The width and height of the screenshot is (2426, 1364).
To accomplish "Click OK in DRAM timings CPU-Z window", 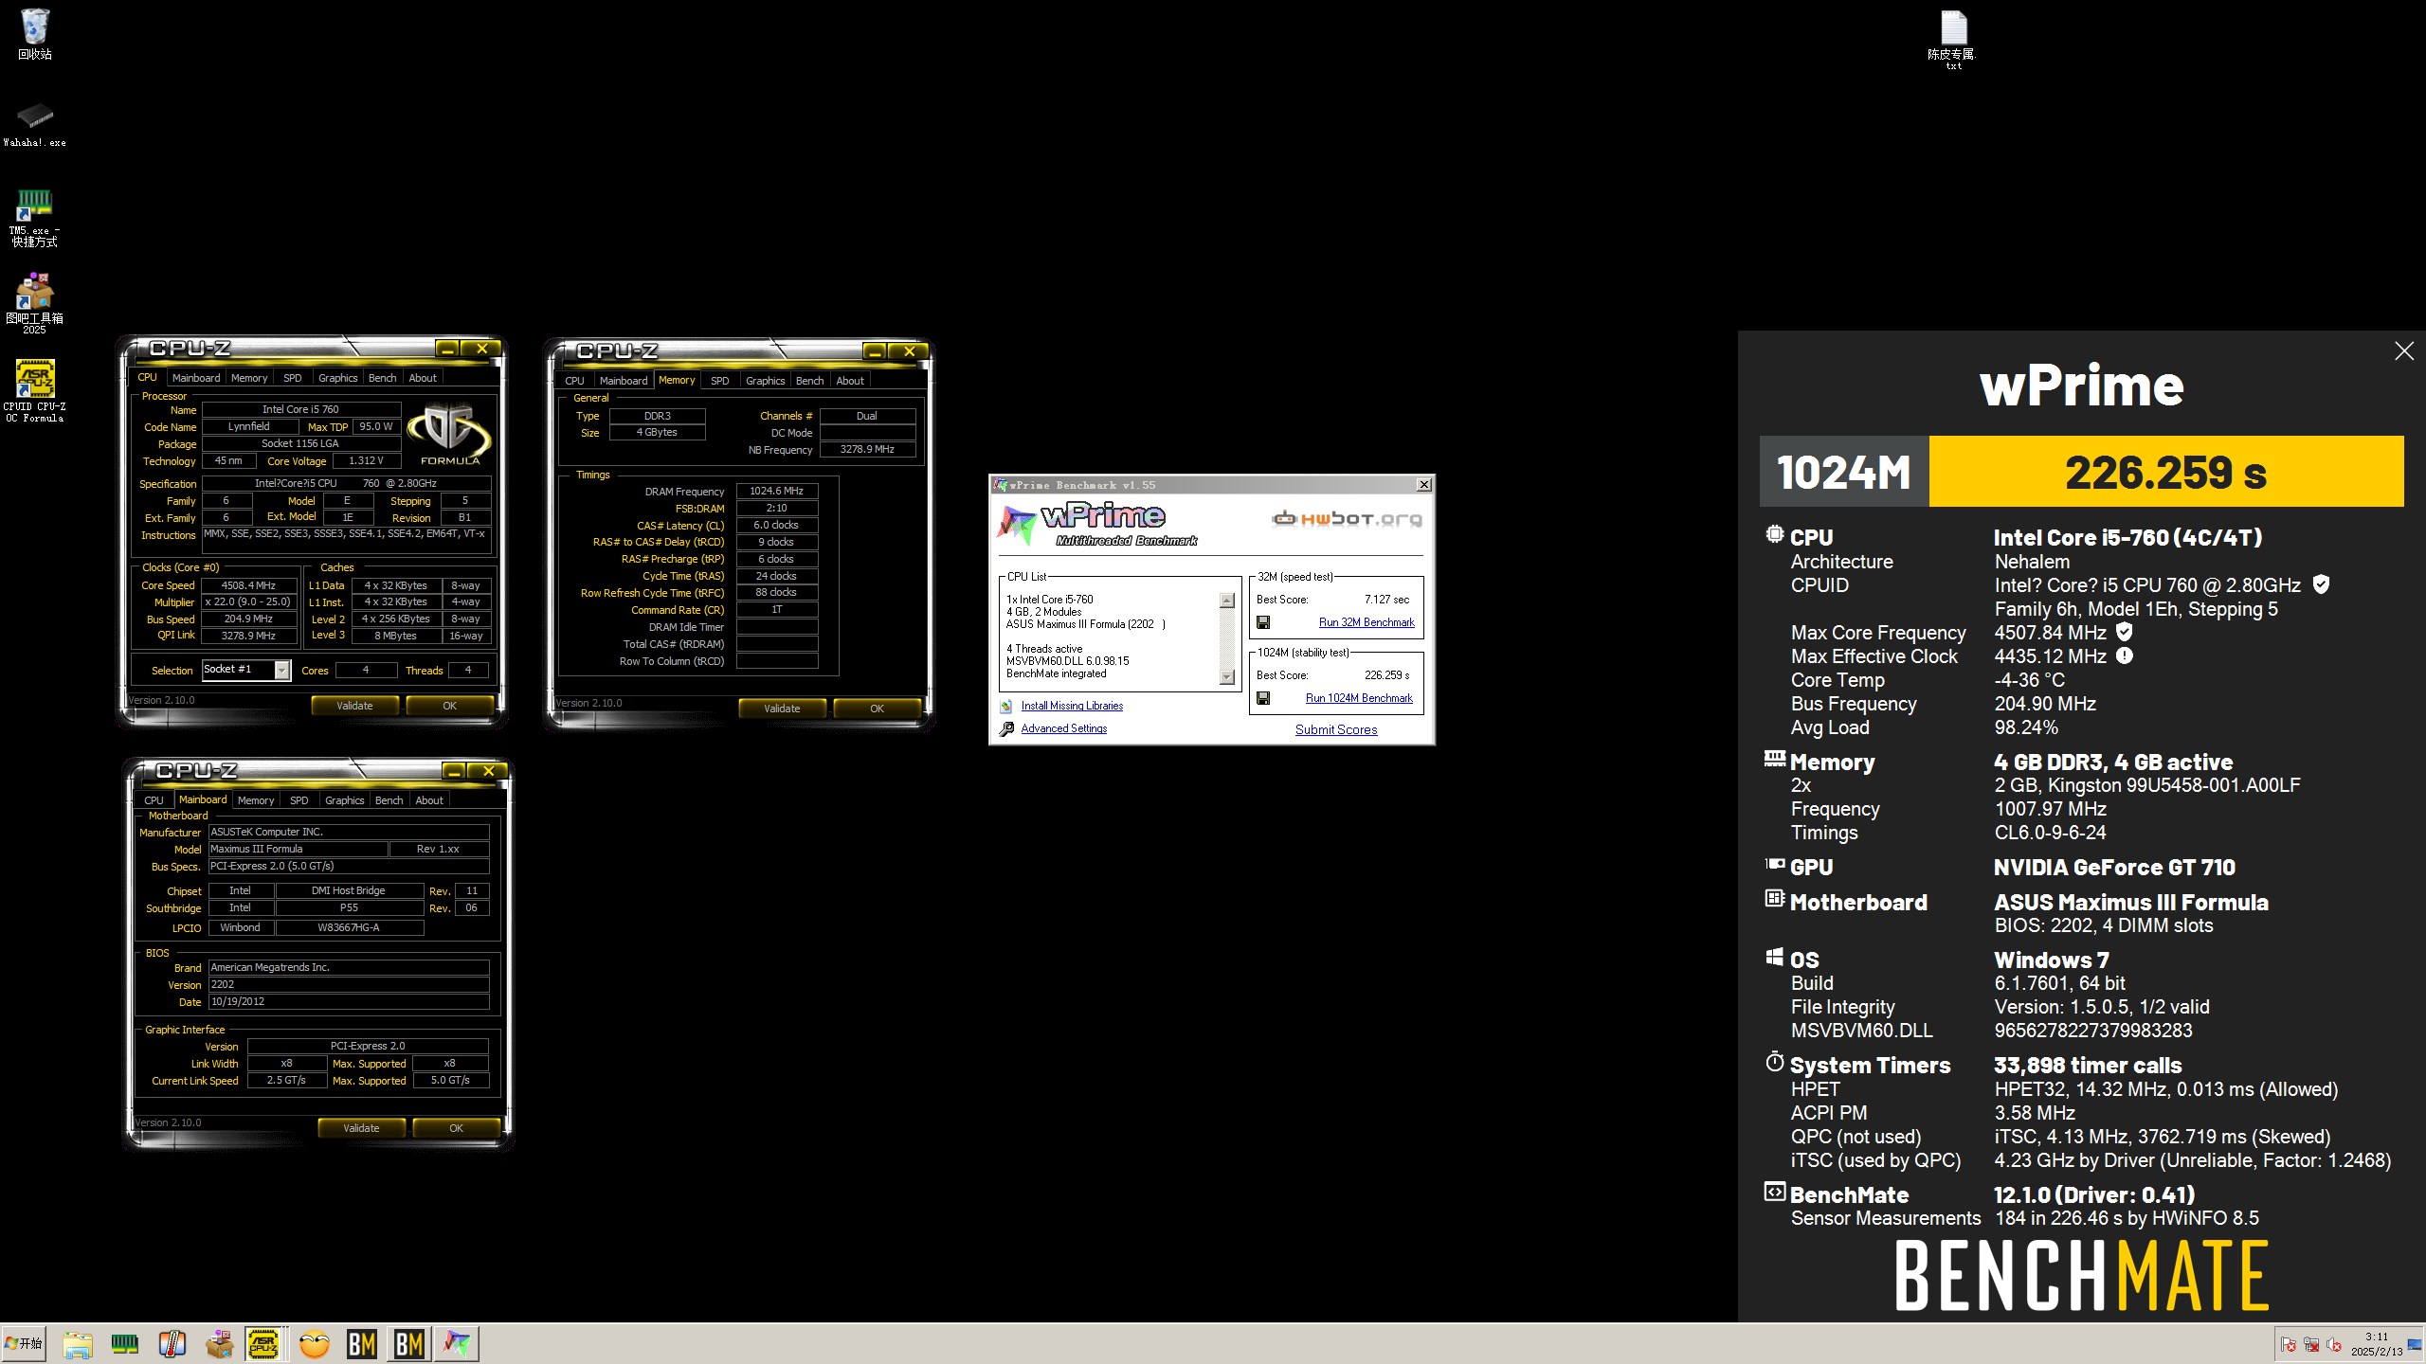I will [x=877, y=709].
